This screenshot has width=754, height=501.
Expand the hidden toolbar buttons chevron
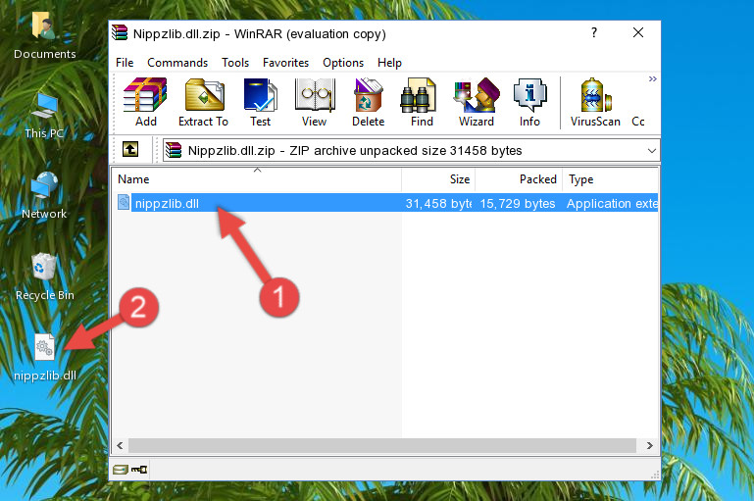(652, 78)
